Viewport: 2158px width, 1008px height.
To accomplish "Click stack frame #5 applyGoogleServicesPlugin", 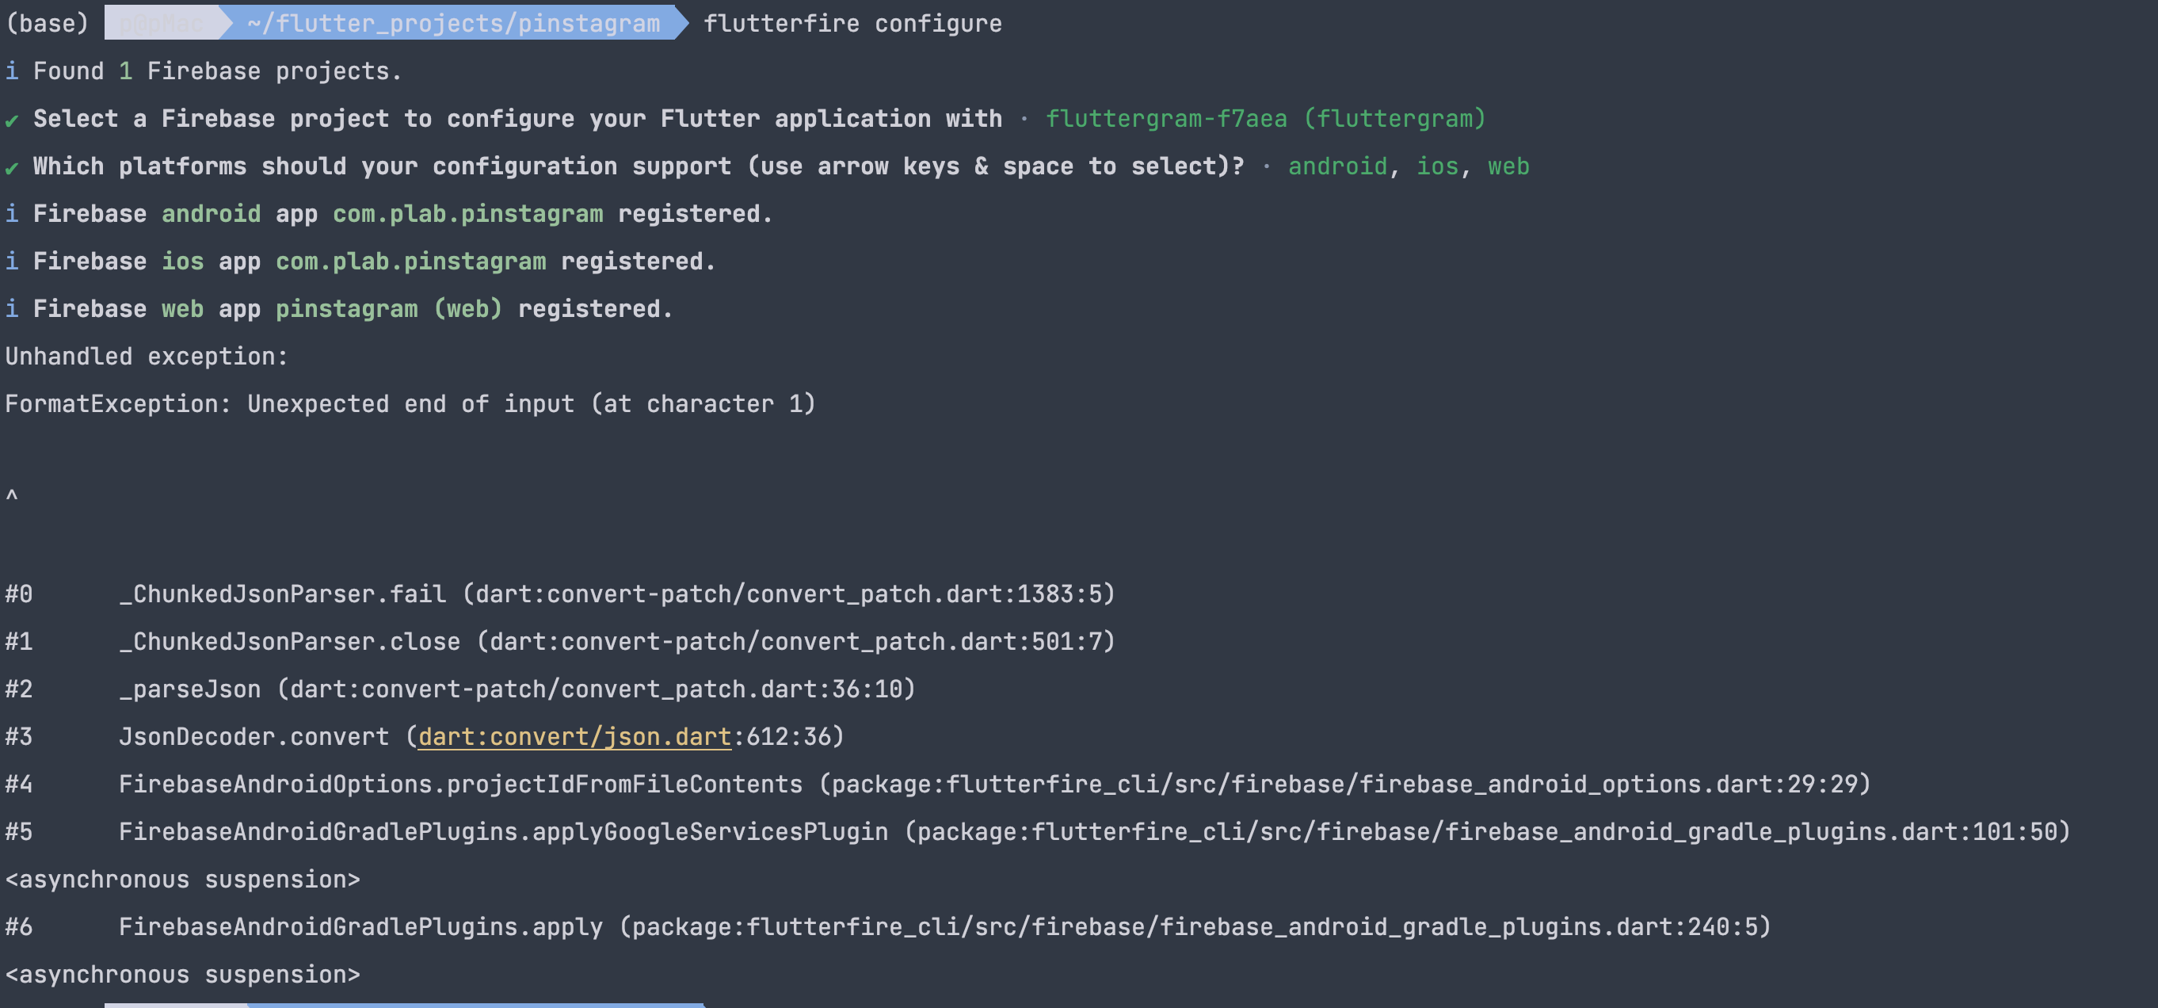I will 1037,832.
